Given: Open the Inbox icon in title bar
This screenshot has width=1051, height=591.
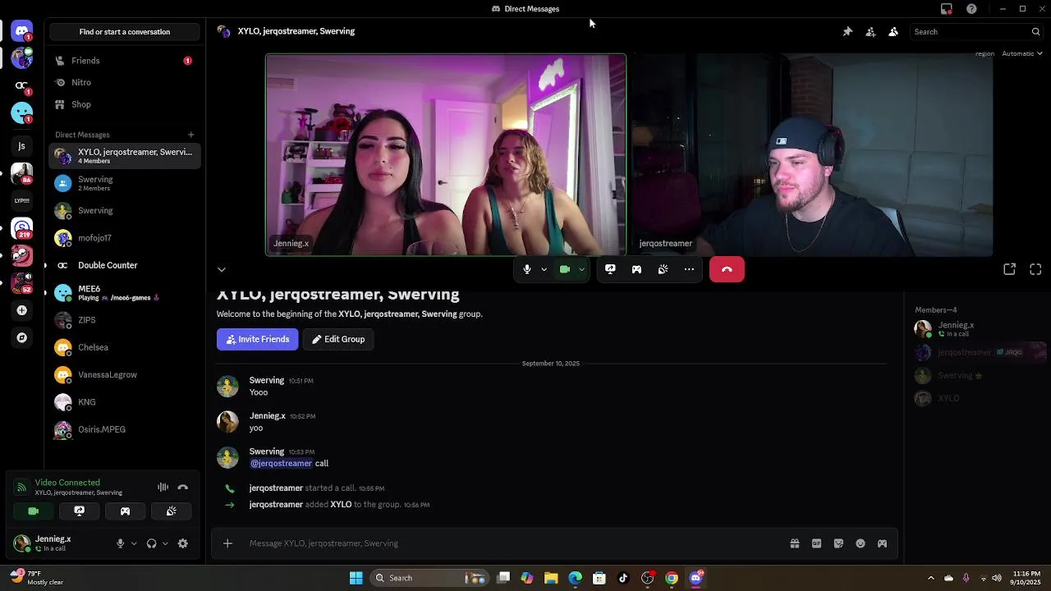Looking at the screenshot, I should point(947,9).
